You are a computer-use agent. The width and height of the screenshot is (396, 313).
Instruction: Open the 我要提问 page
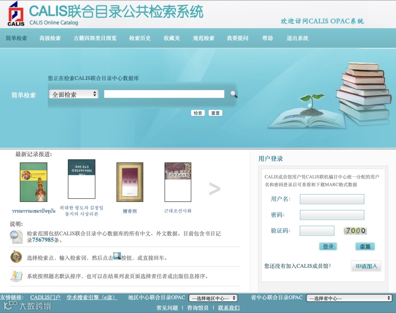(x=237, y=38)
